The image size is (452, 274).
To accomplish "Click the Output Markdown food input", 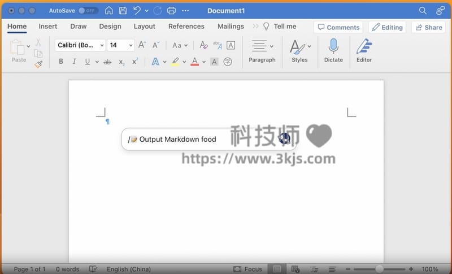I will coord(210,140).
